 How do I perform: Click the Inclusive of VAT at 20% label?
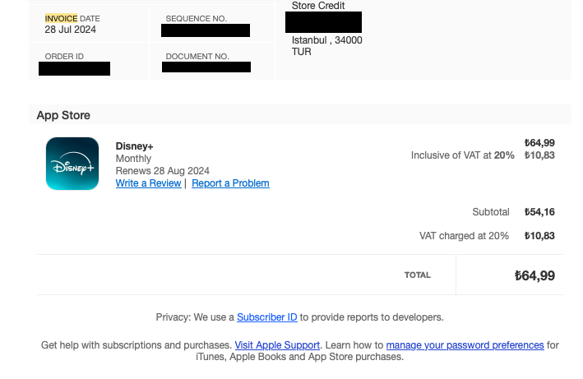462,155
